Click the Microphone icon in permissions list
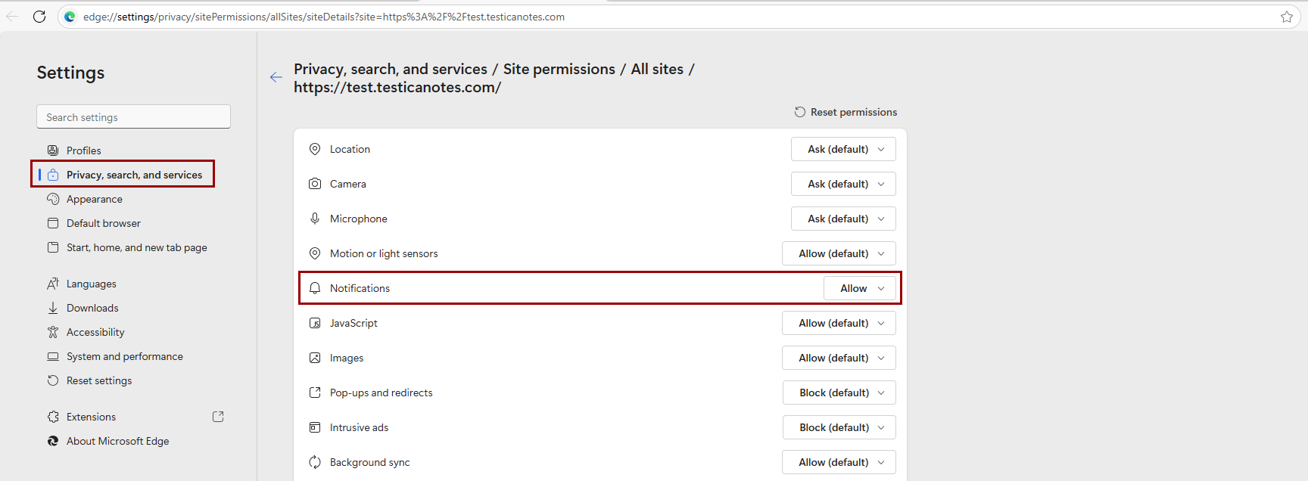This screenshot has width=1308, height=481. [315, 219]
